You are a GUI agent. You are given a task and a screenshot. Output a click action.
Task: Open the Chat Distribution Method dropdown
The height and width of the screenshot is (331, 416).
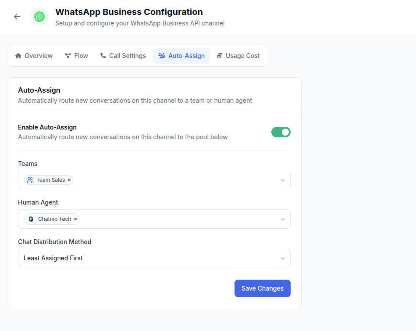pyautogui.click(x=154, y=258)
